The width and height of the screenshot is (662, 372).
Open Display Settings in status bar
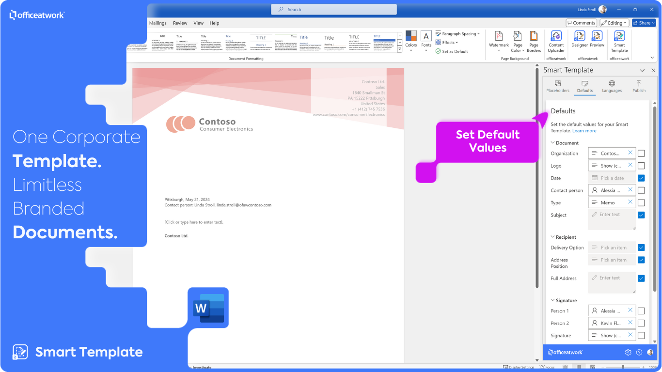pos(519,367)
